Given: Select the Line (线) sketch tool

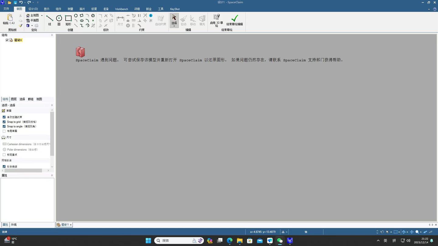Looking at the screenshot, I should (49, 19).
